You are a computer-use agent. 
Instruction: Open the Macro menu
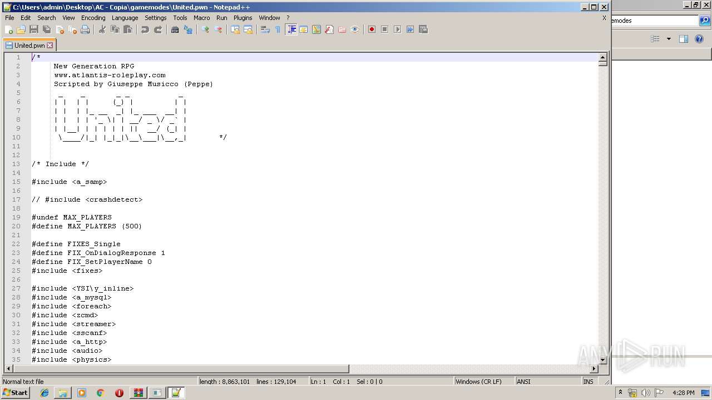pos(202,18)
